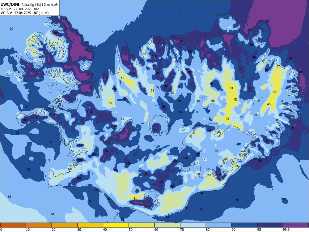Click the 'VT: Sun. 27.04.2025 18Z (+0 h)' line
Screen dimensions: 309x232
point(24,13)
